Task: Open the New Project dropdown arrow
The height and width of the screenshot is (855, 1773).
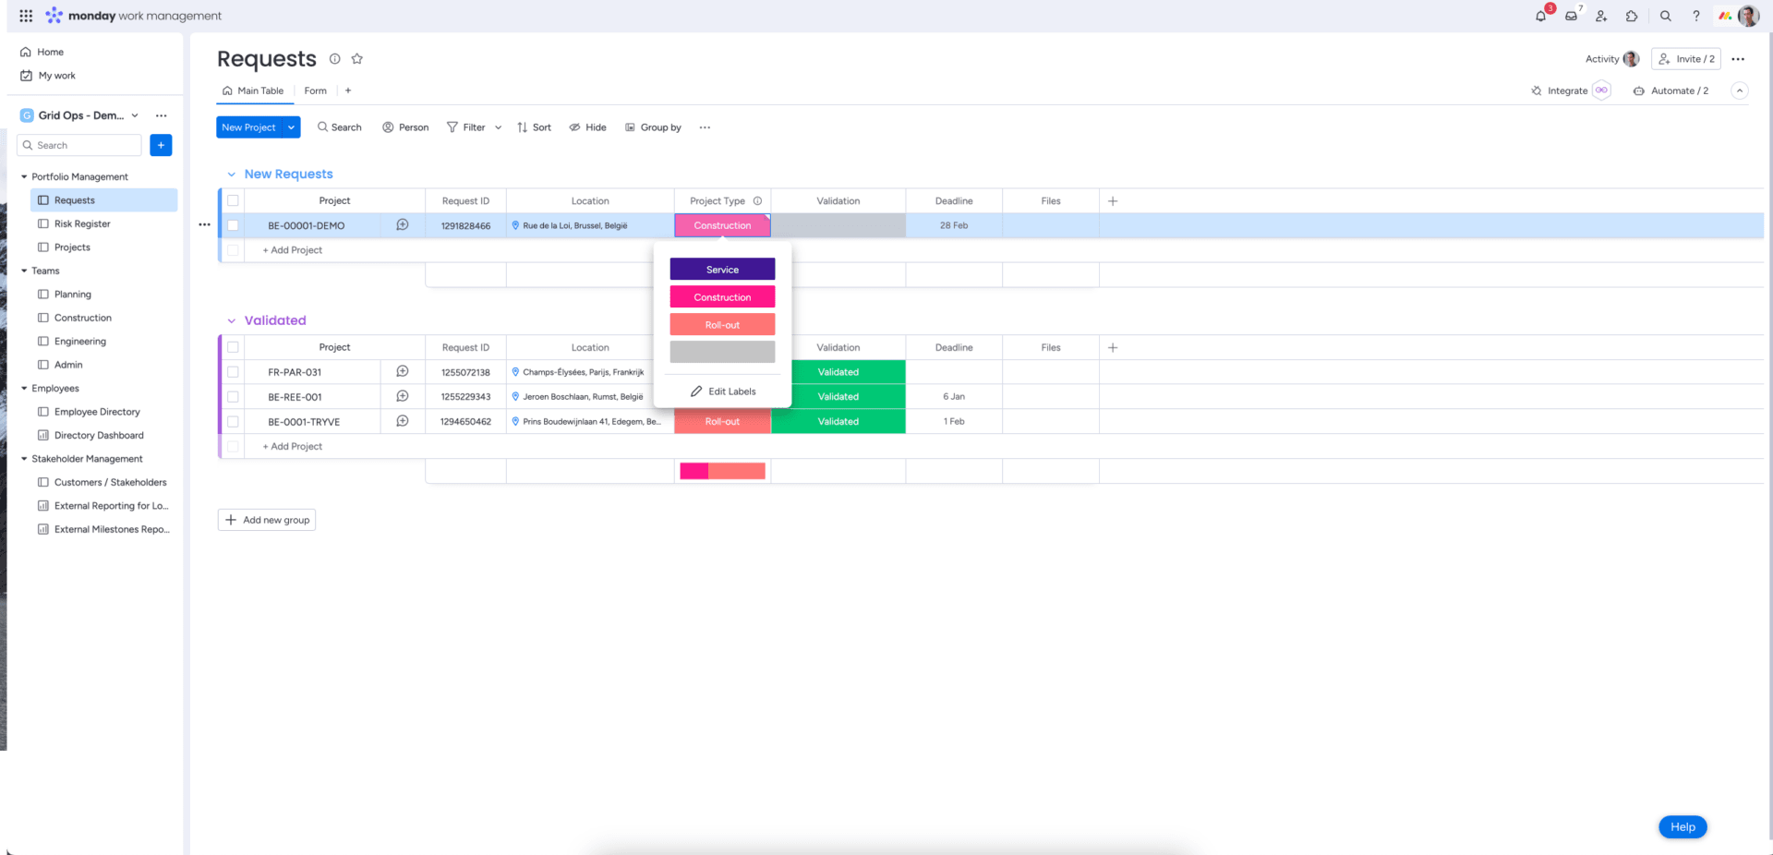Action: (292, 127)
